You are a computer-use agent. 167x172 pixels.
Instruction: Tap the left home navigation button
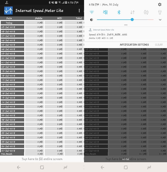42,167
